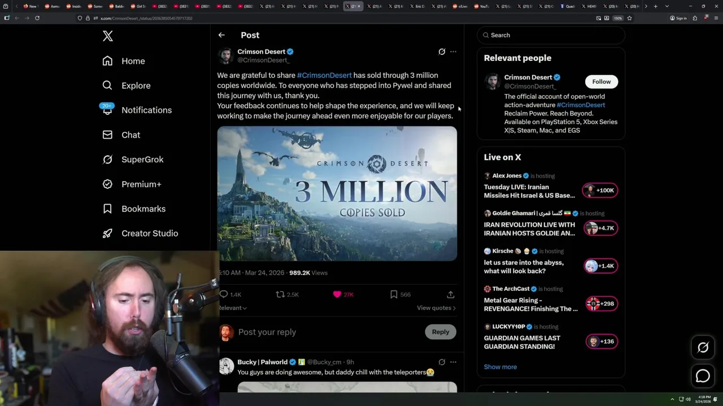The image size is (723, 406).
Task: Click the Reply button
Action: click(441, 332)
